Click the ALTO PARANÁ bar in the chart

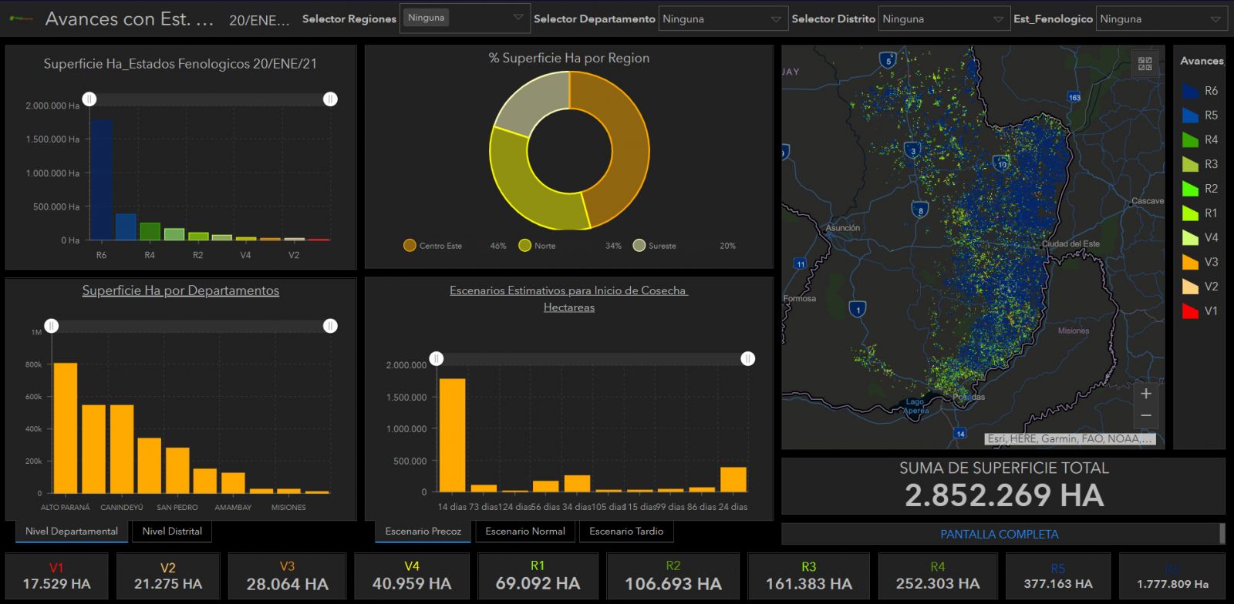(66, 428)
